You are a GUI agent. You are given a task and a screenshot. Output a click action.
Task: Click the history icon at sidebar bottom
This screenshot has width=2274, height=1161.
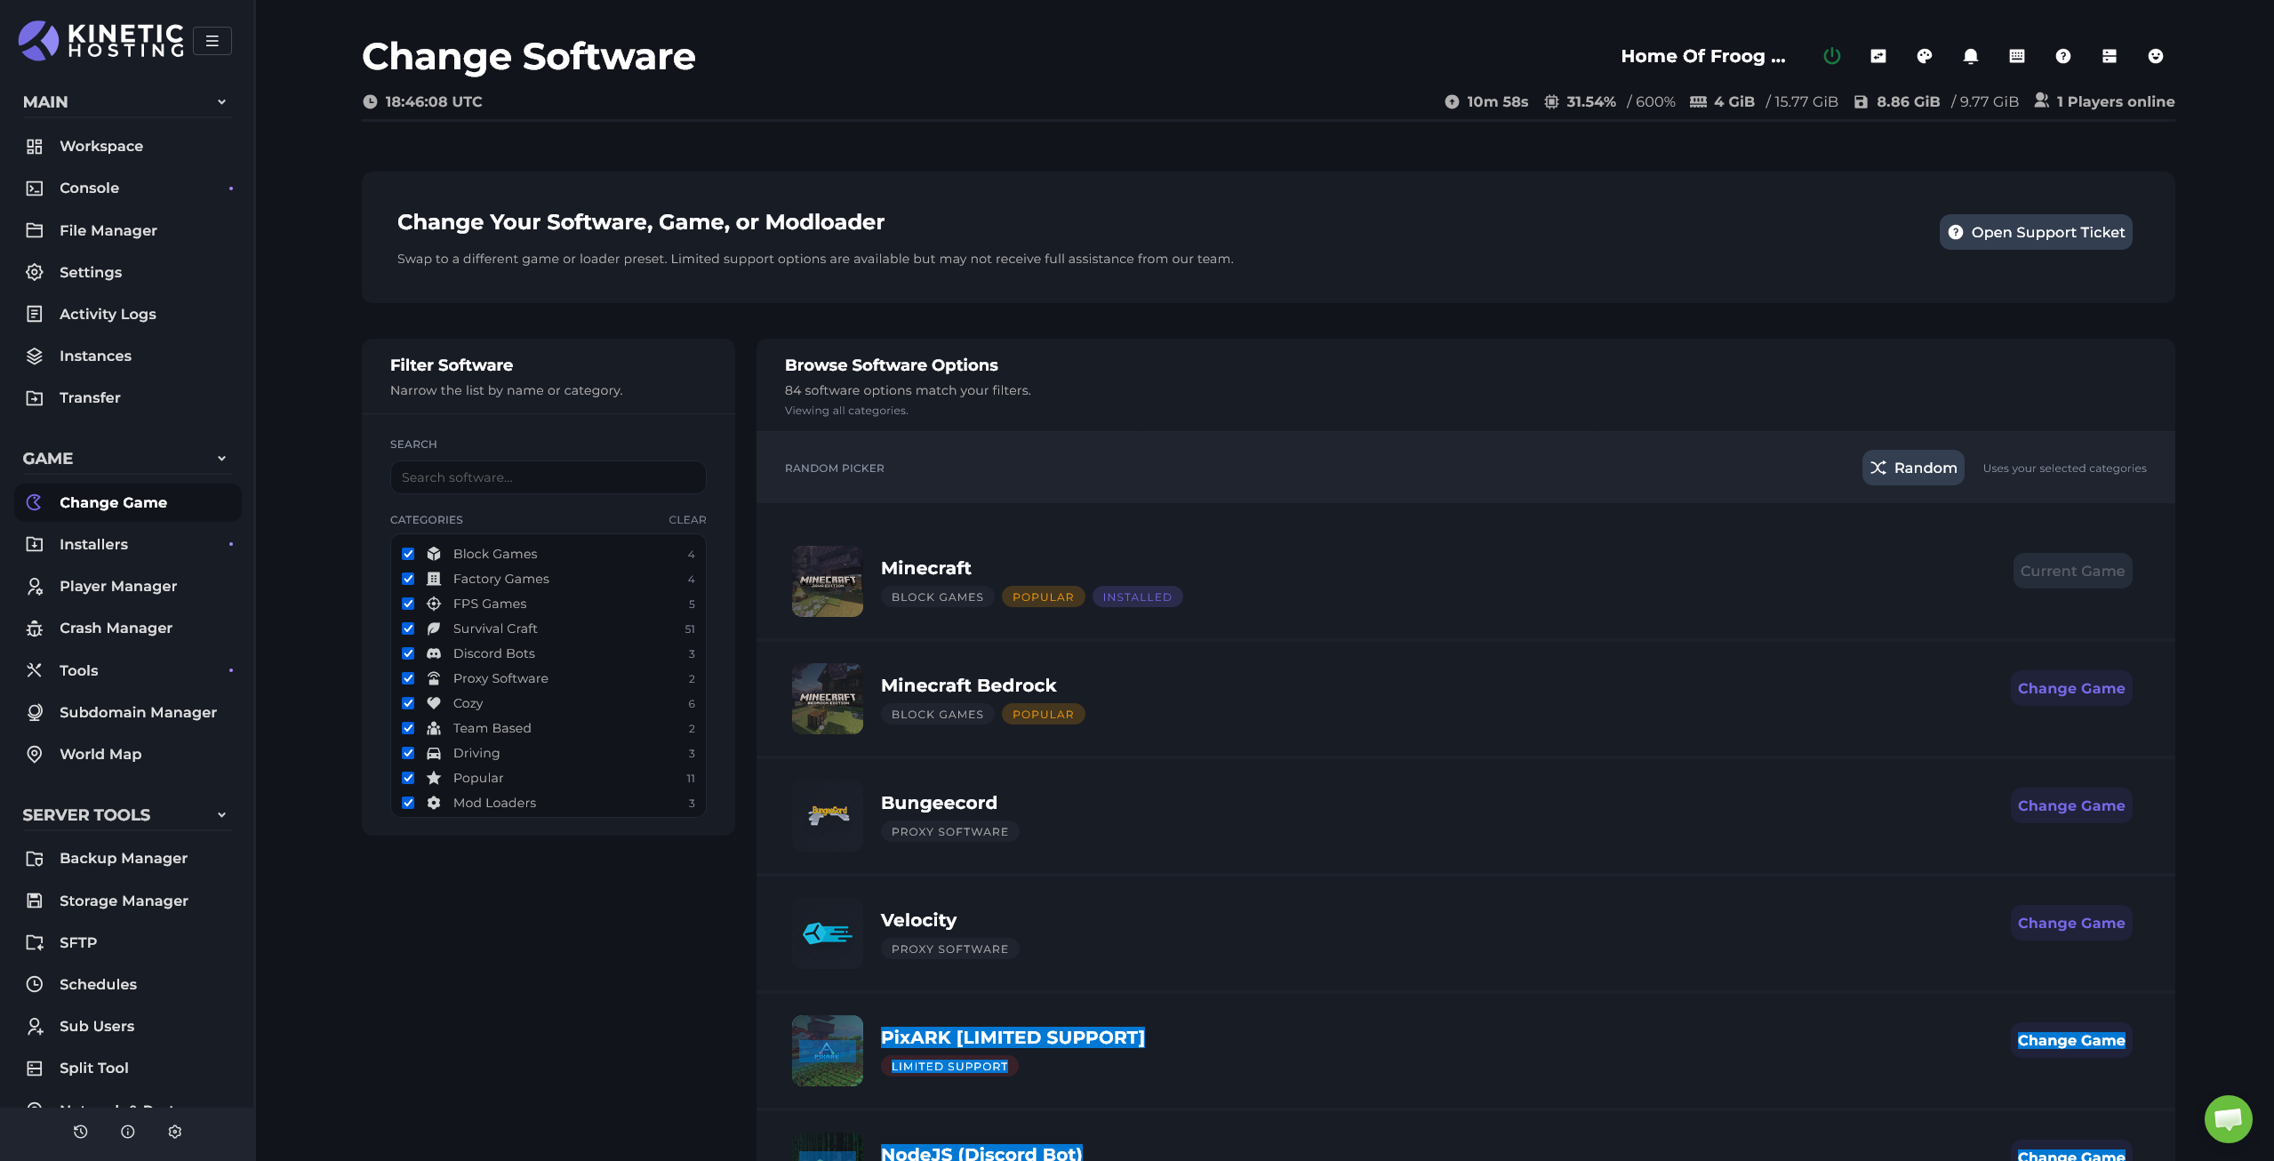[x=80, y=1132]
